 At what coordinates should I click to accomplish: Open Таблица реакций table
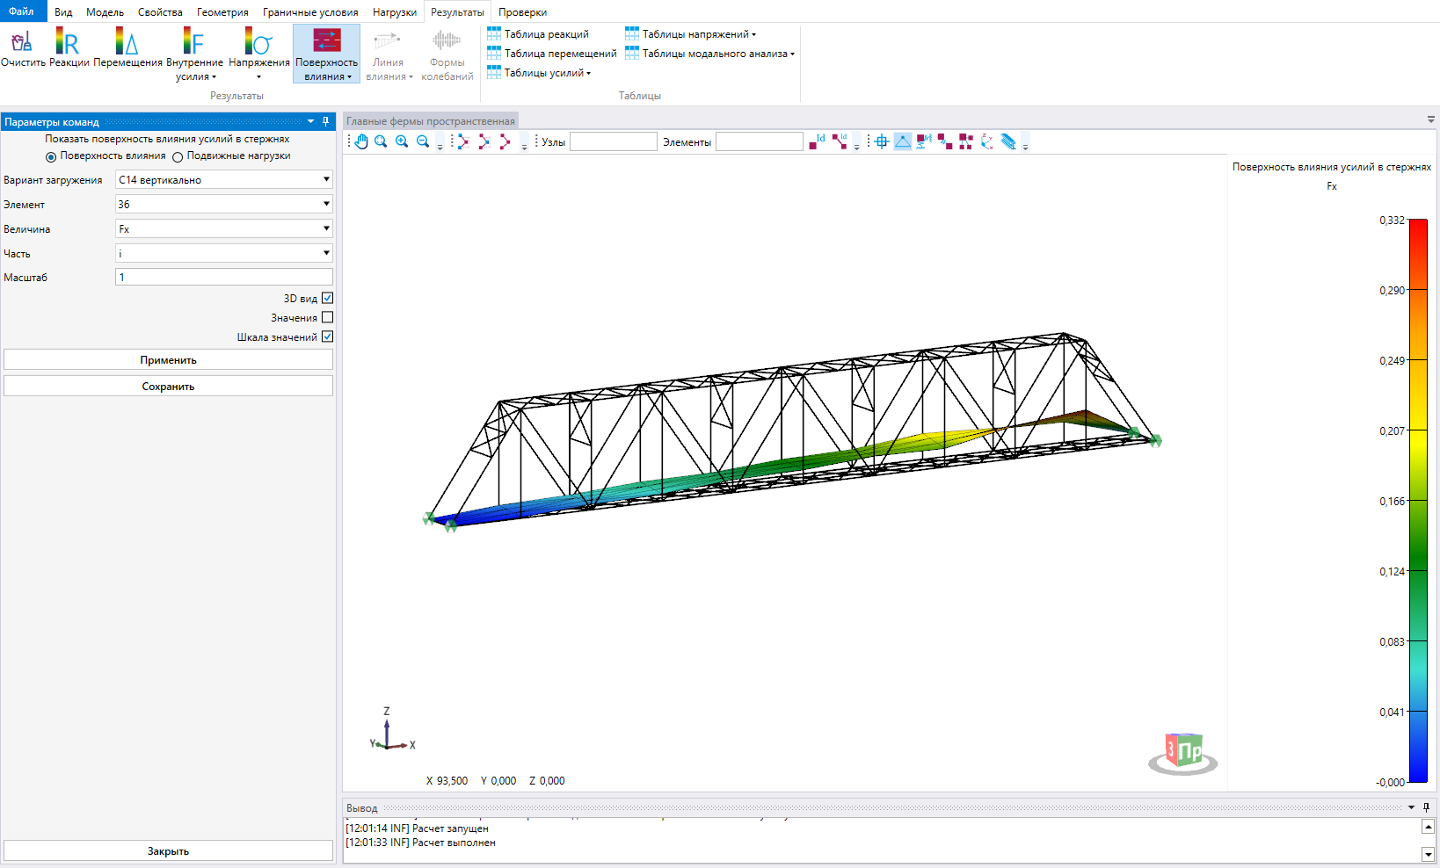(538, 34)
